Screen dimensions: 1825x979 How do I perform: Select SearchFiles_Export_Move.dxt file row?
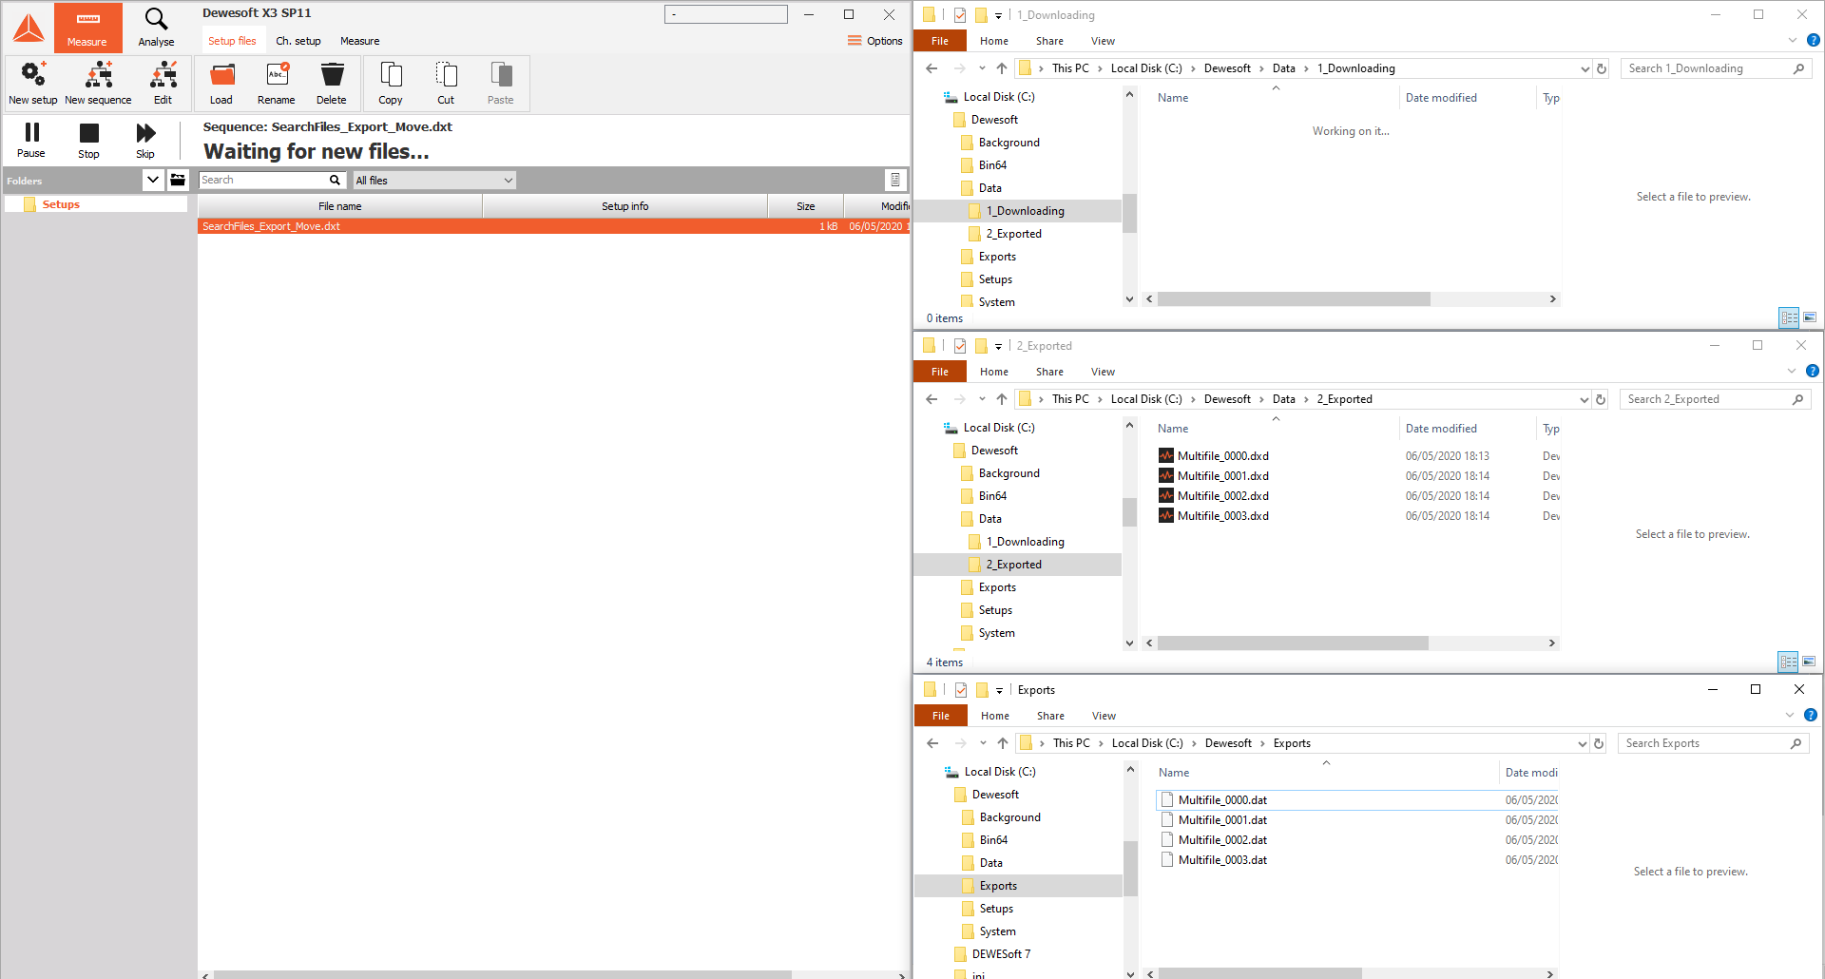click(x=553, y=226)
